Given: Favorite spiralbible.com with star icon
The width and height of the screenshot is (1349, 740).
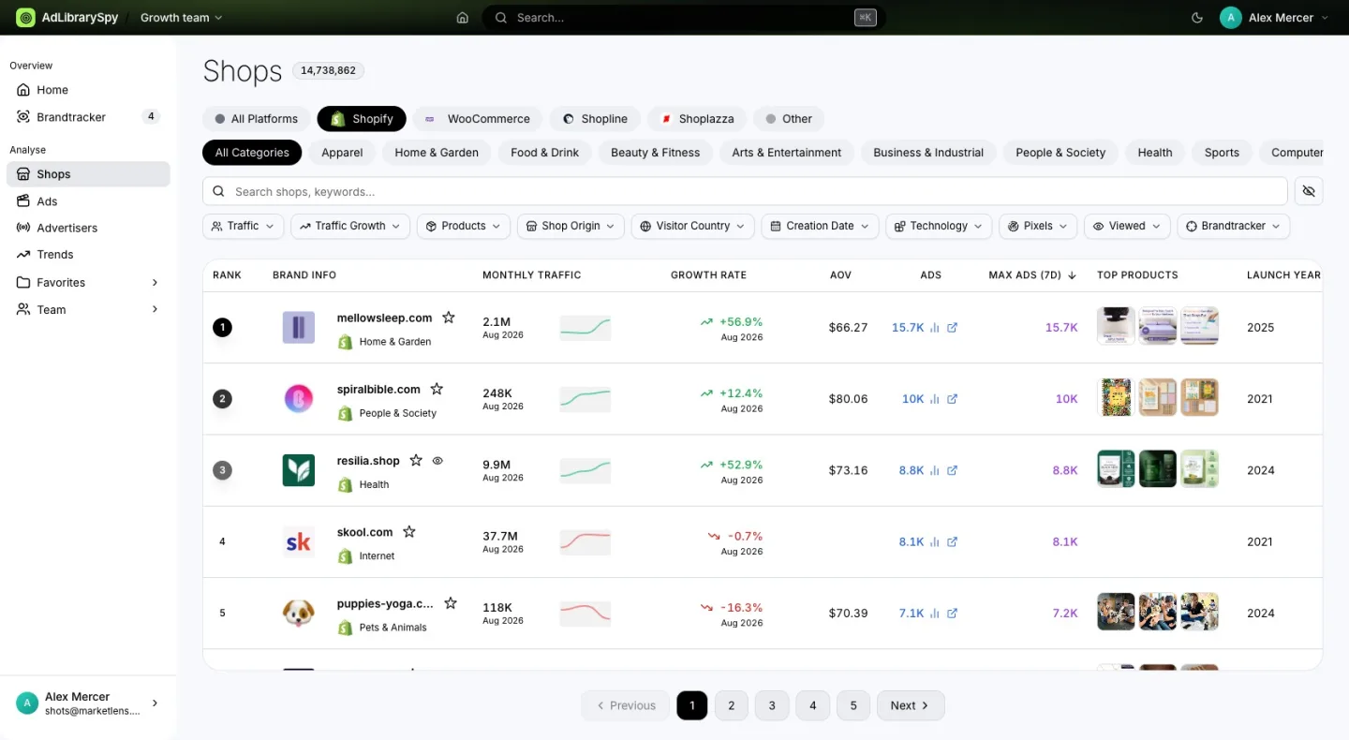Looking at the screenshot, I should pyautogui.click(x=437, y=389).
